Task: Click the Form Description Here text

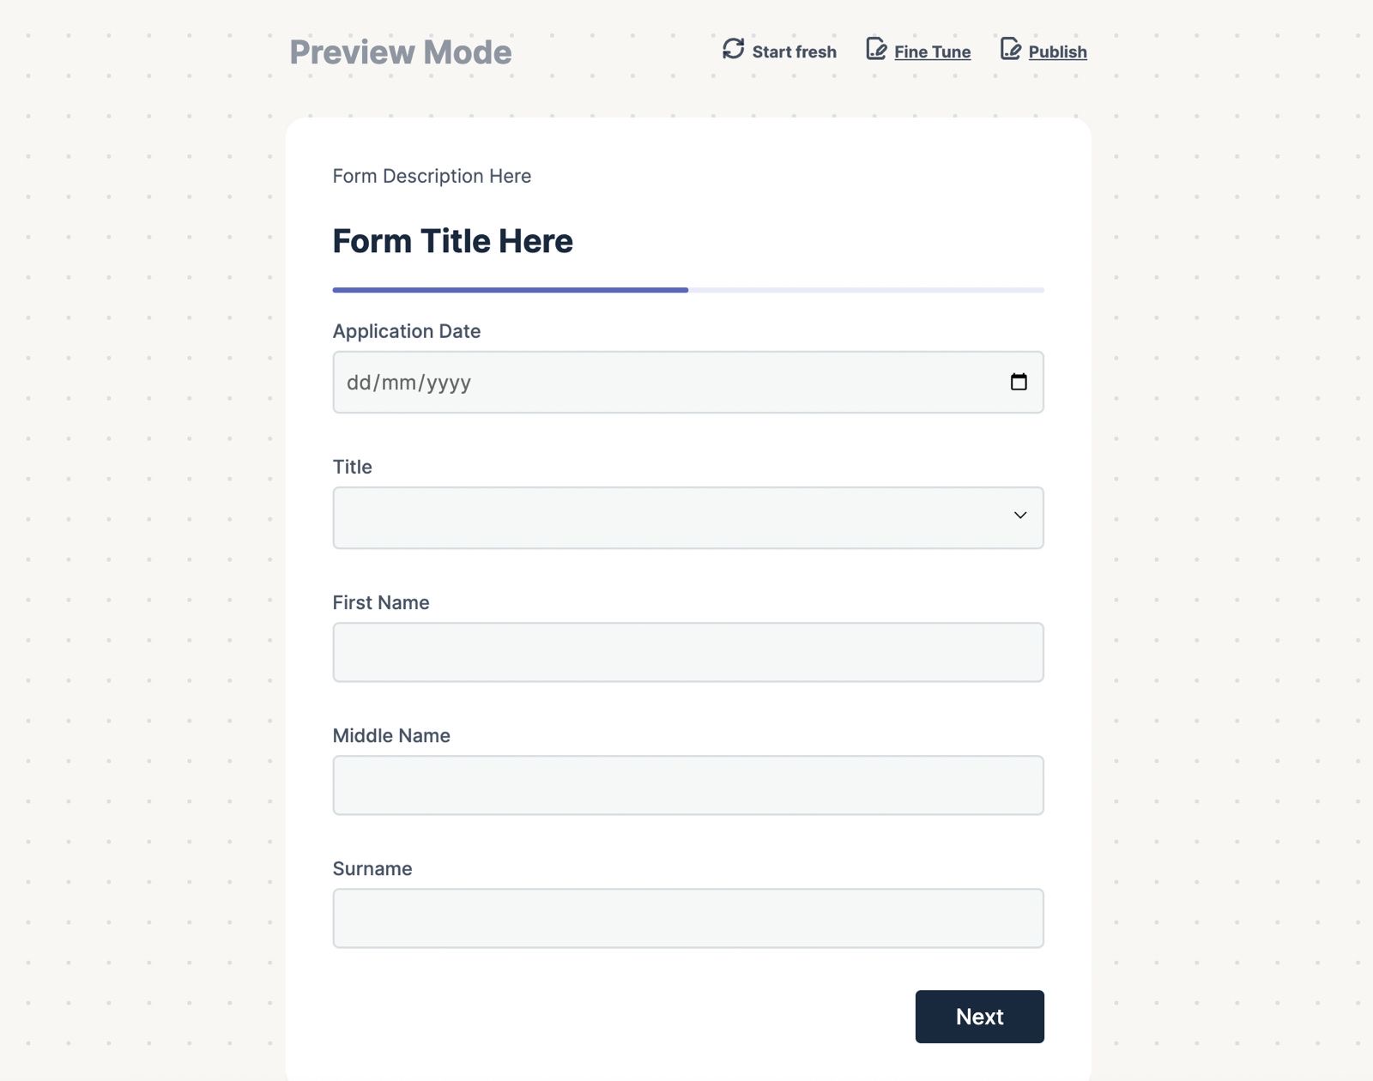Action: (x=432, y=176)
